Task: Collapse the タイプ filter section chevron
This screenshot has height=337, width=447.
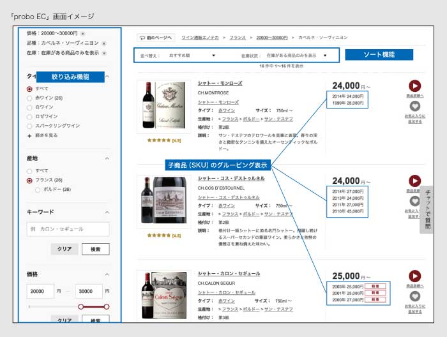Action: click(x=107, y=77)
